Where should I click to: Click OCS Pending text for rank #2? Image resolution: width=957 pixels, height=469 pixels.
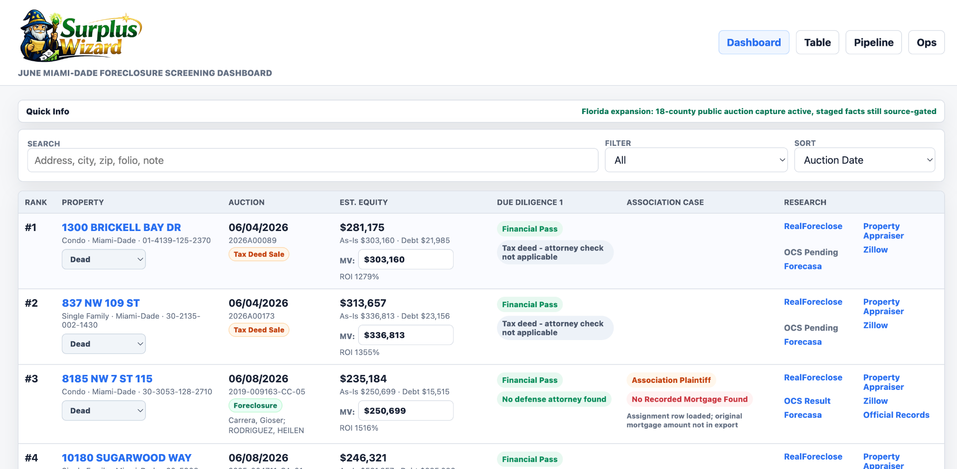(811, 328)
